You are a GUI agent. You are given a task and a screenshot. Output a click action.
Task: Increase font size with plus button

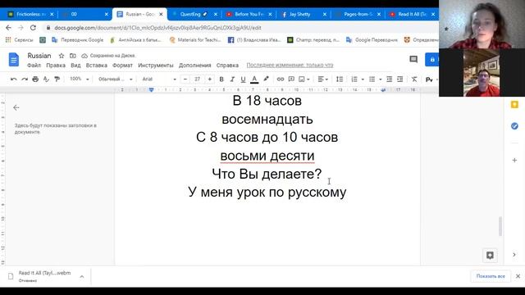pyautogui.click(x=210, y=79)
